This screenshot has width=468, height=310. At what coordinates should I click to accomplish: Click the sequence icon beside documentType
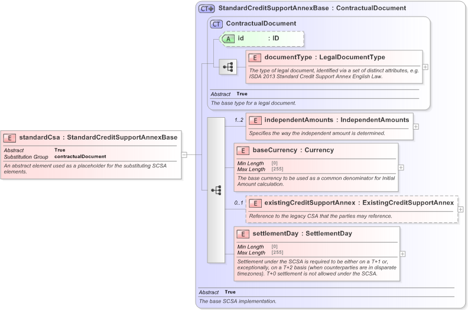[228, 67]
